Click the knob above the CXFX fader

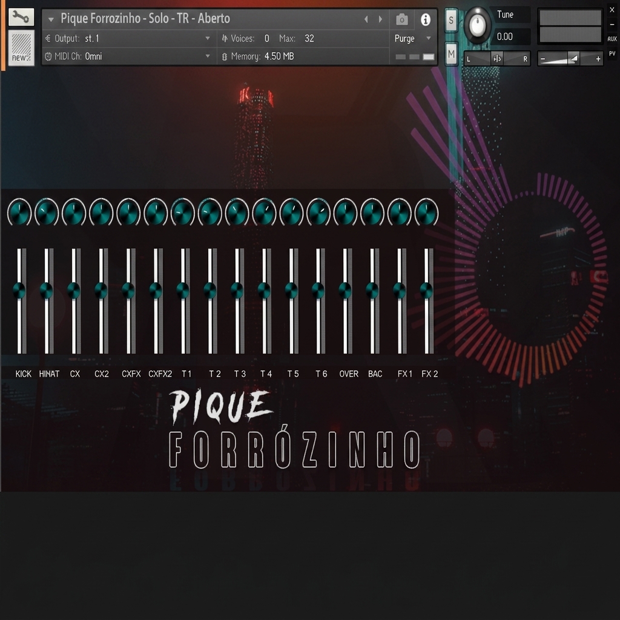tap(128, 212)
